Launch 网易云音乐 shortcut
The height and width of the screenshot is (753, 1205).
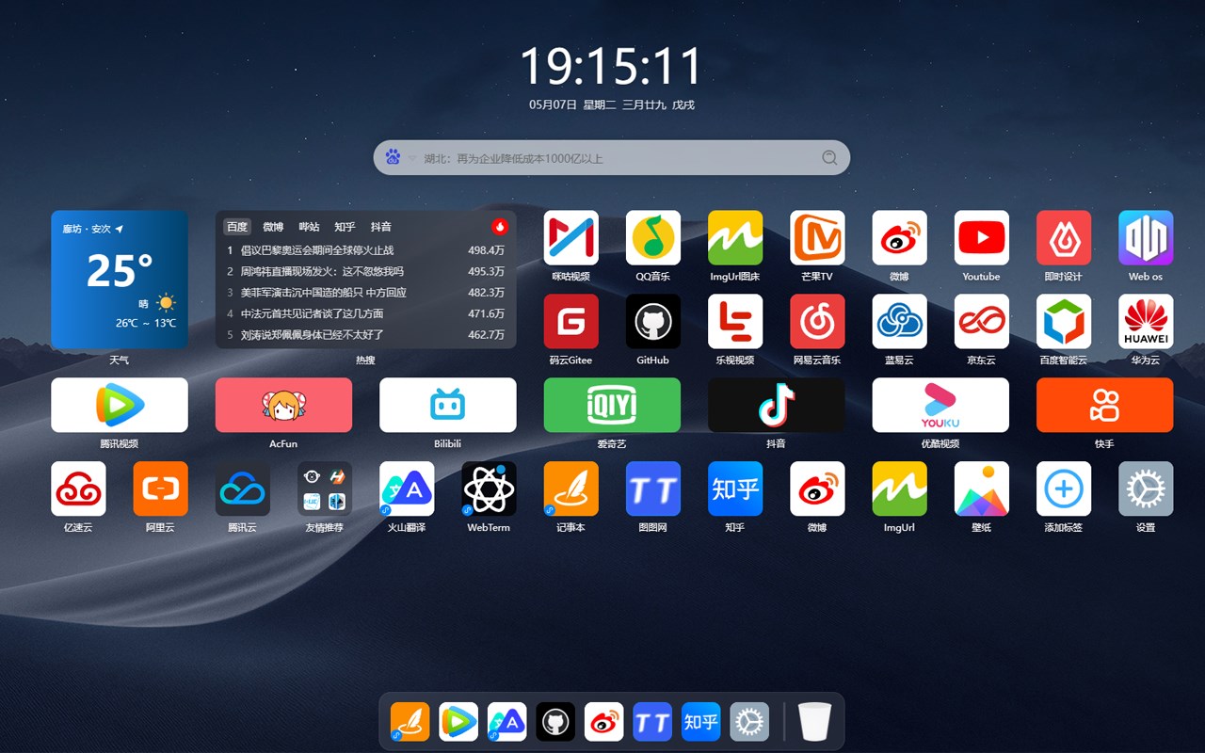click(x=817, y=321)
